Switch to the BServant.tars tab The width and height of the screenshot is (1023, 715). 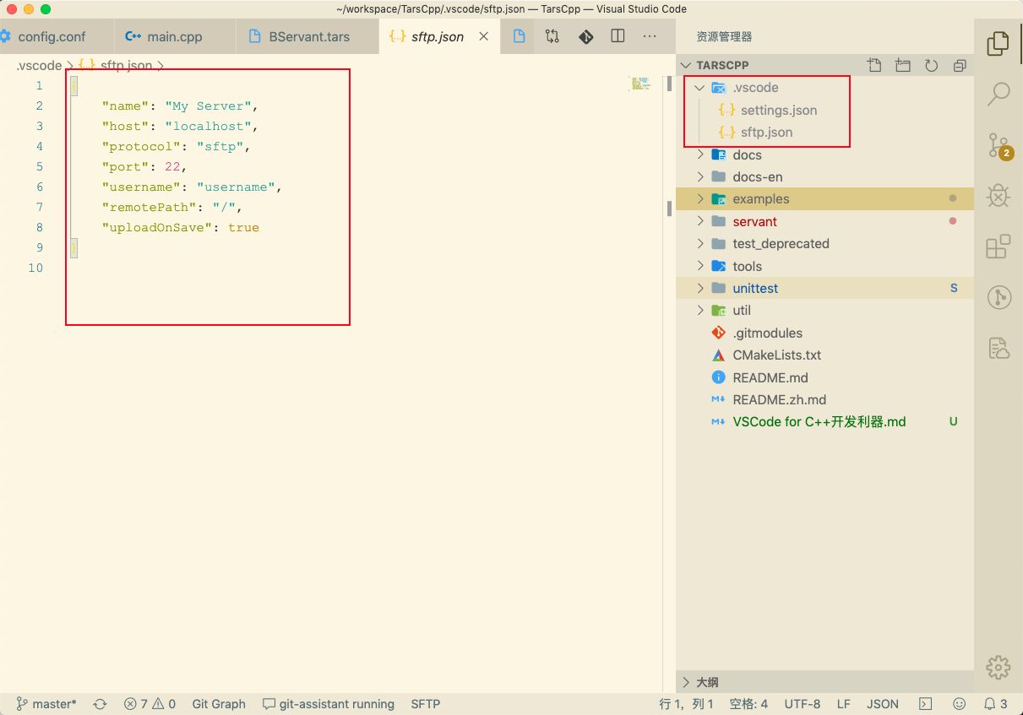308,37
